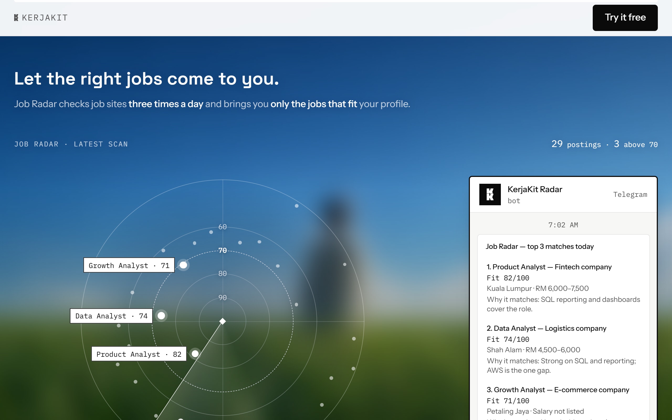Click the bold 'three times a day' text
672x420 pixels.
(166, 104)
